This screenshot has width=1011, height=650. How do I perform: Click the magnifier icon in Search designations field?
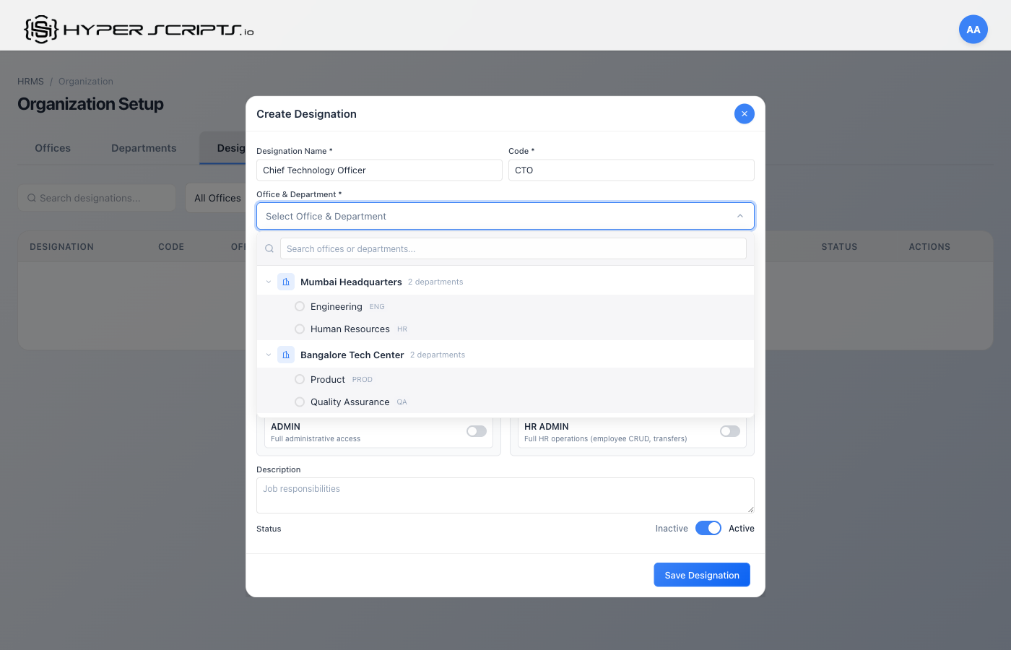[x=31, y=197]
